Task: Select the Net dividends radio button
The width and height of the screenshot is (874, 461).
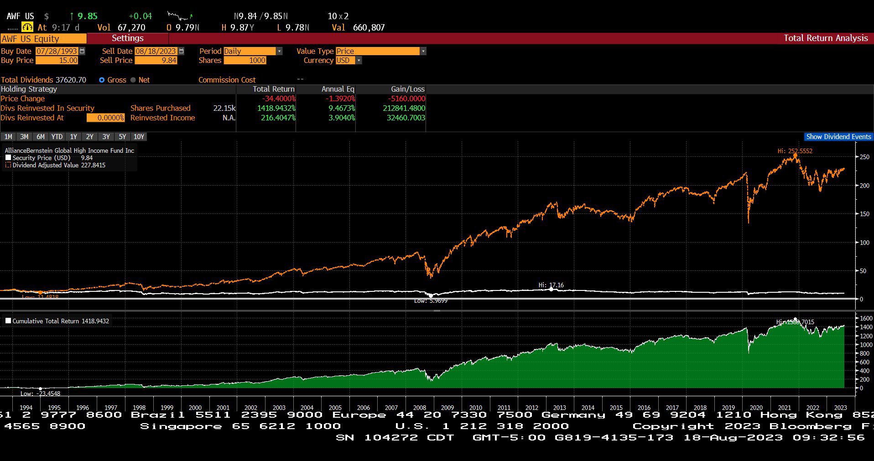Action: click(133, 80)
